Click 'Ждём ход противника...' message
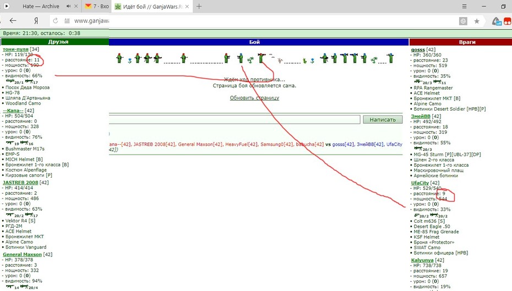512x291 pixels. (254, 80)
